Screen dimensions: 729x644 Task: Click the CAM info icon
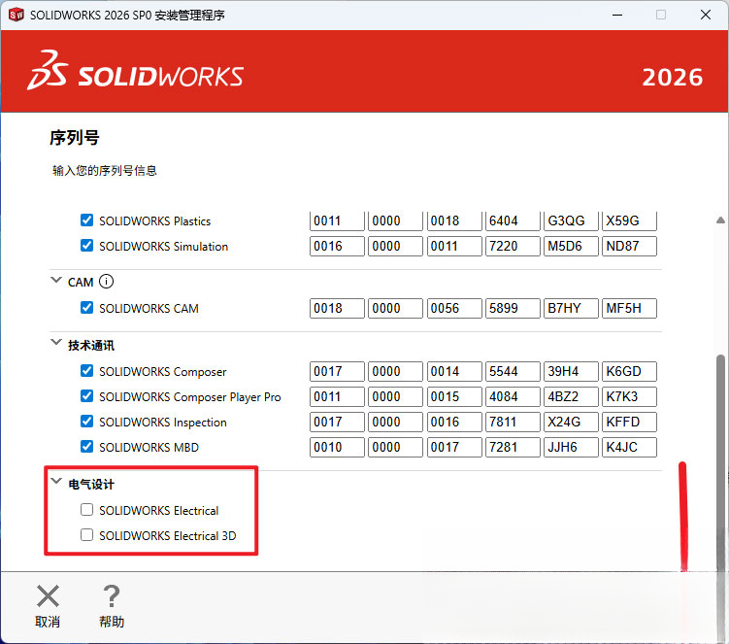106,282
